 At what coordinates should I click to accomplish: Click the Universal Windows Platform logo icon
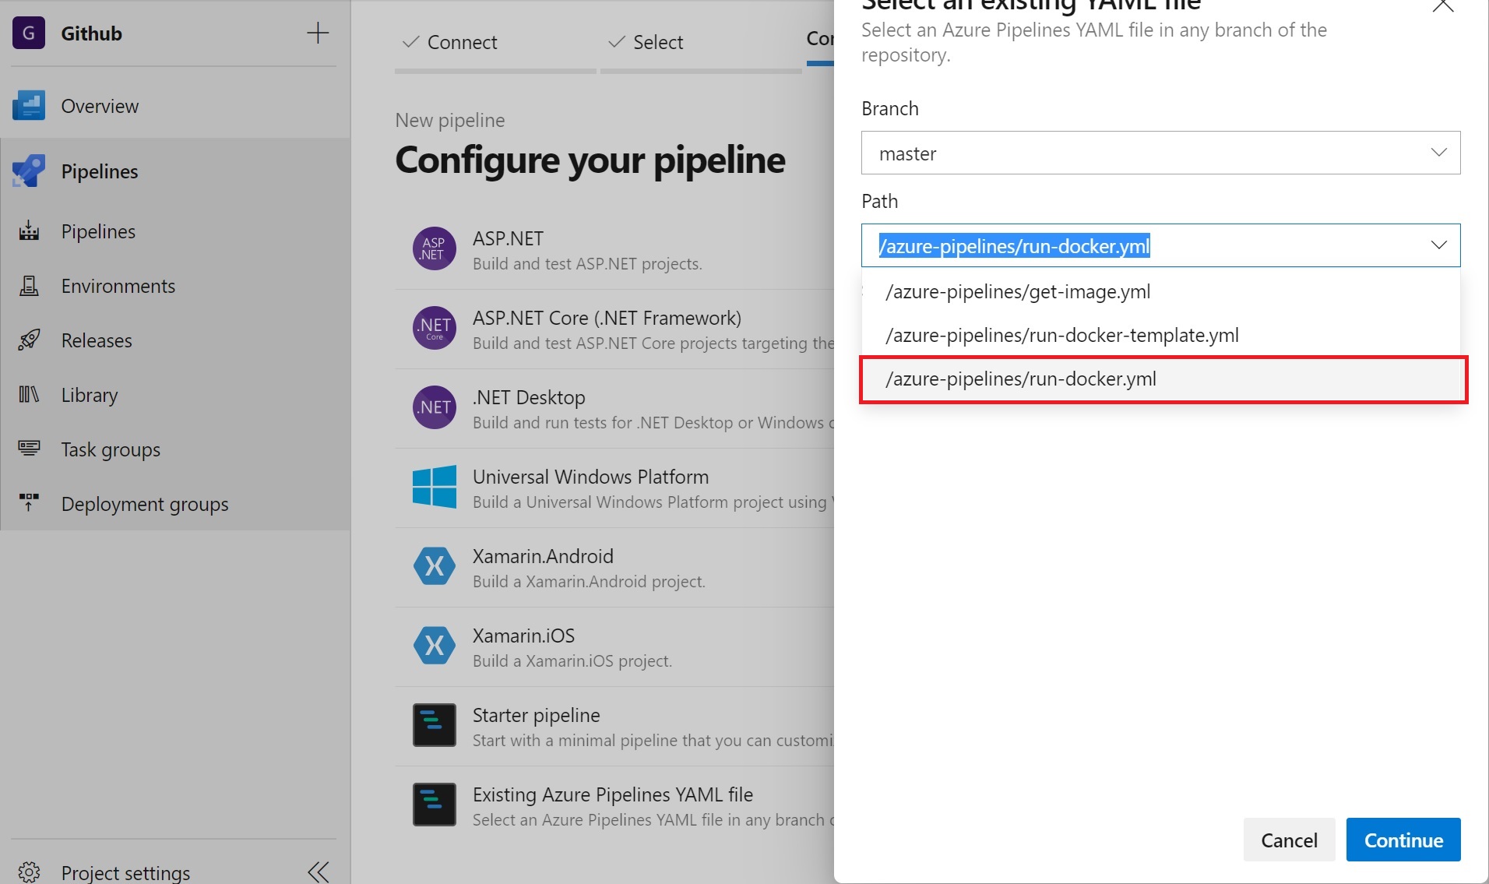[434, 487]
